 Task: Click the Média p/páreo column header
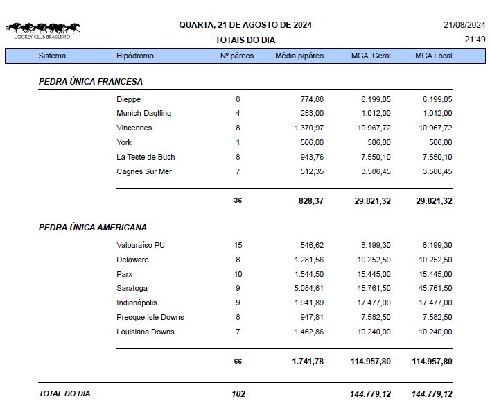pyautogui.click(x=299, y=56)
